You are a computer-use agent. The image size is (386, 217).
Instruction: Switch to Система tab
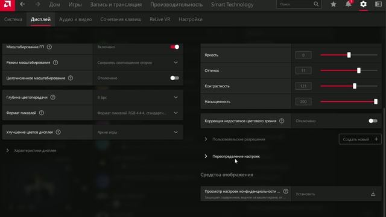pyautogui.click(x=13, y=19)
